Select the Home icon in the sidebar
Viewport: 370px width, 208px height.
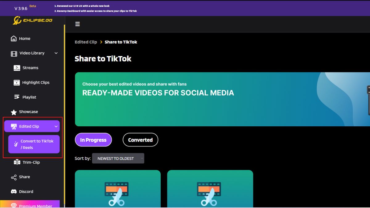pyautogui.click(x=13, y=38)
